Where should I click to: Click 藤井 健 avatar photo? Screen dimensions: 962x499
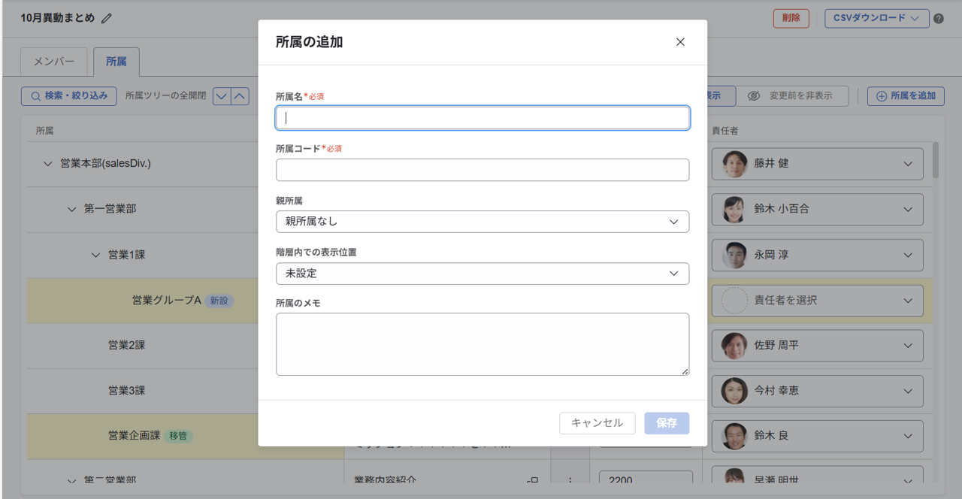pos(734,164)
